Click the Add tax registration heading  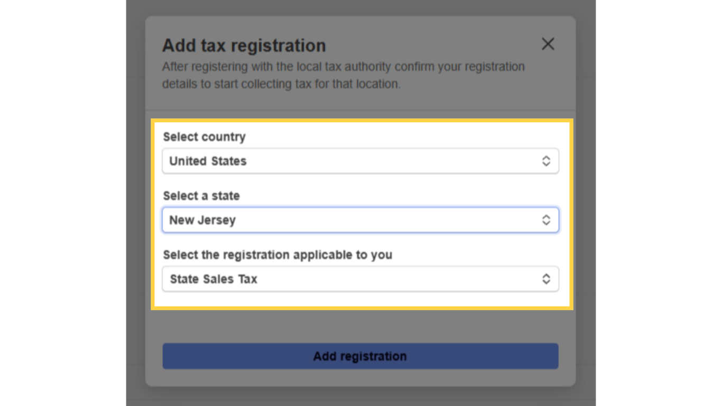coord(244,45)
